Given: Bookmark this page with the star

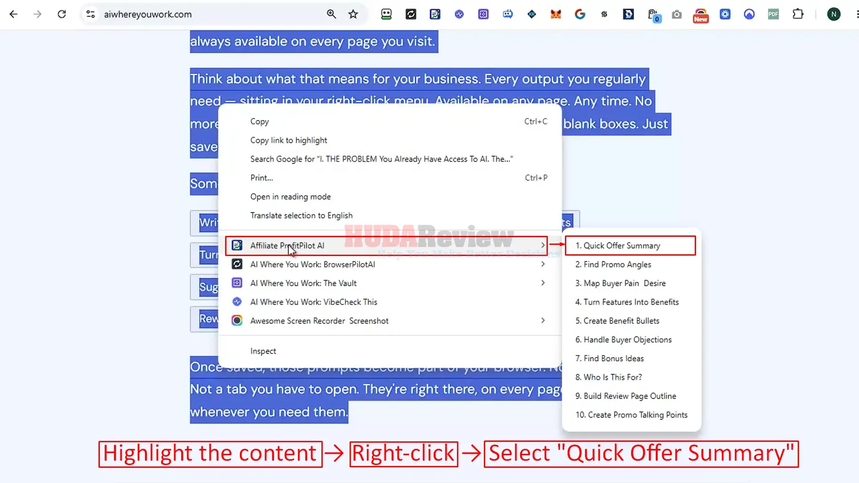Looking at the screenshot, I should click(353, 14).
